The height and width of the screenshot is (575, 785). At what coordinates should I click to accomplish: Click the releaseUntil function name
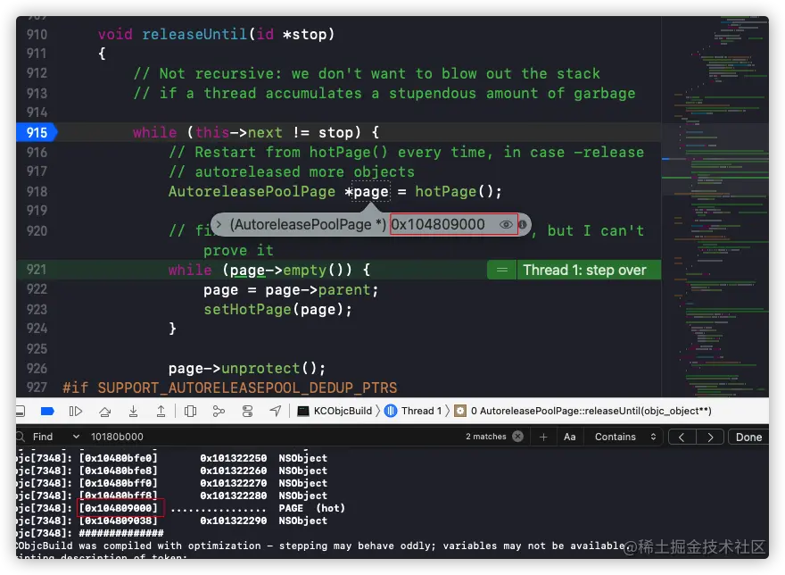click(194, 34)
